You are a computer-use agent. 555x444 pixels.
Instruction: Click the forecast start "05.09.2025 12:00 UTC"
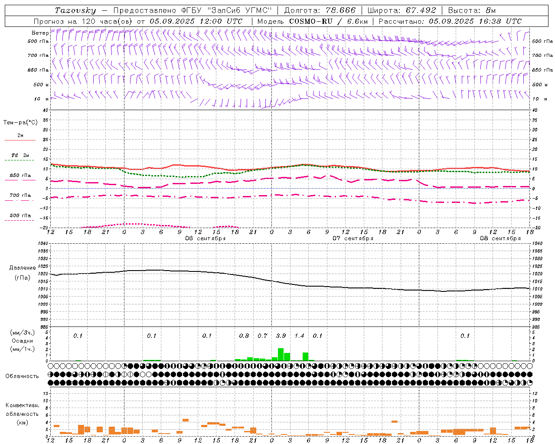196,21
